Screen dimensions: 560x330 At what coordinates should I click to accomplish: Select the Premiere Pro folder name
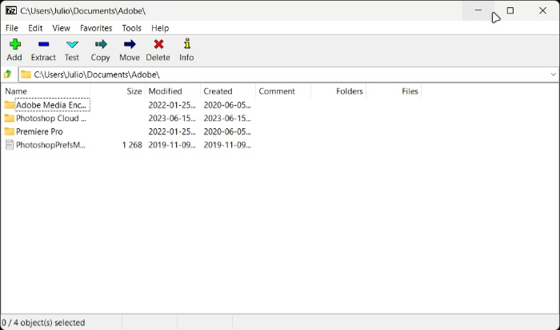(x=39, y=131)
